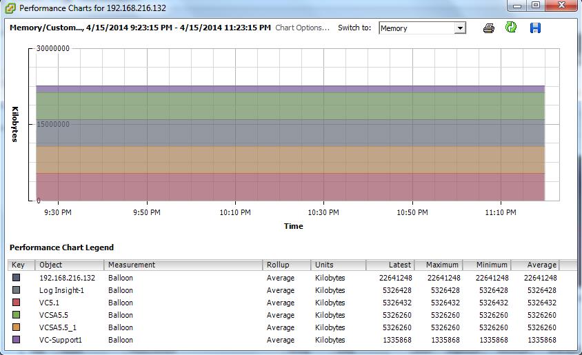
Task: Select the VCSA5.5_1 object name
Action: tap(58, 327)
